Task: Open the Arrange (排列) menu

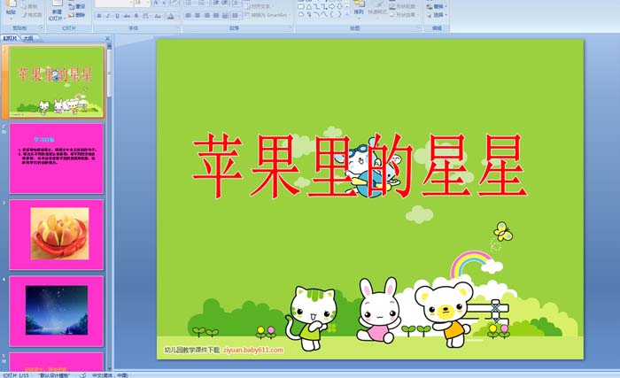Action: click(359, 10)
